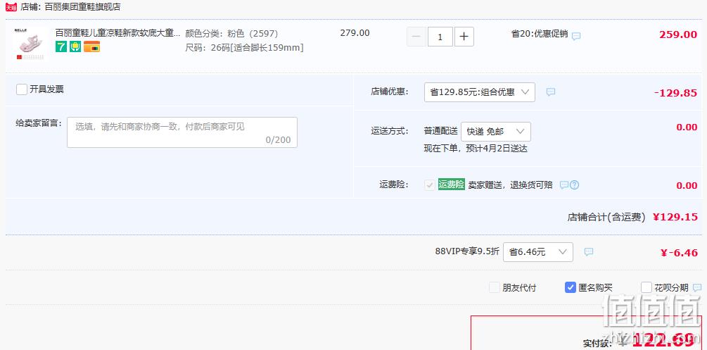Click the green 7-day return badge icon
707x350 pixels.
click(61, 46)
